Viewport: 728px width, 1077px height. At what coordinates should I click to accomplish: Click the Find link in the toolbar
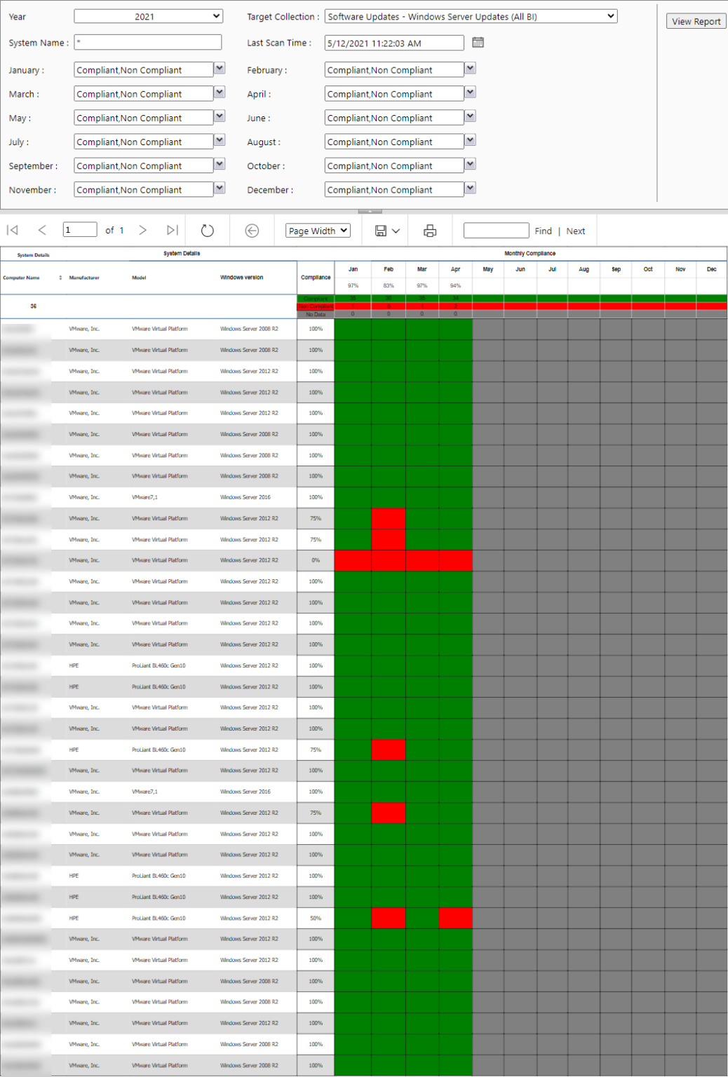(x=544, y=230)
